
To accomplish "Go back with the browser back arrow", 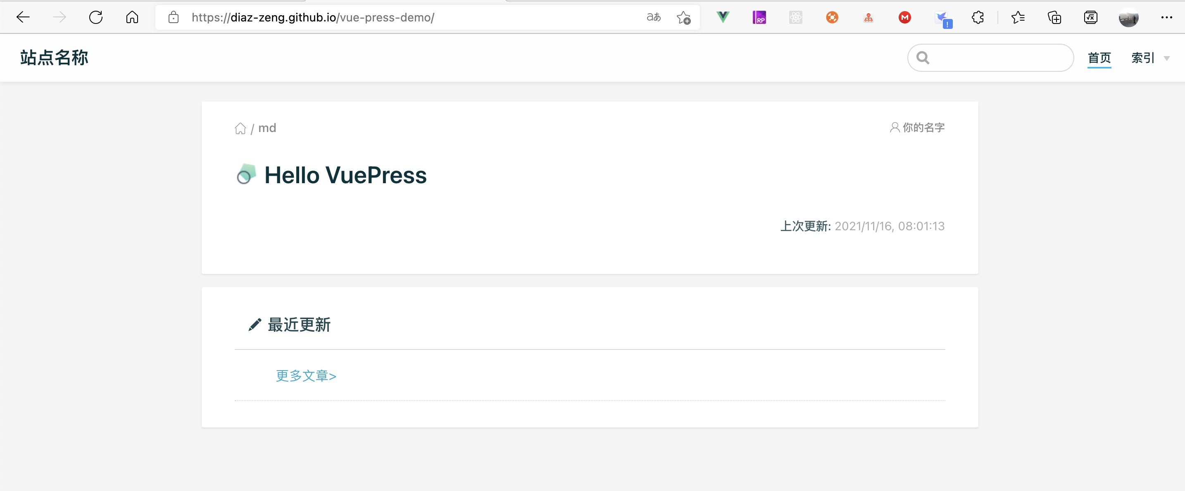I will 23,17.
